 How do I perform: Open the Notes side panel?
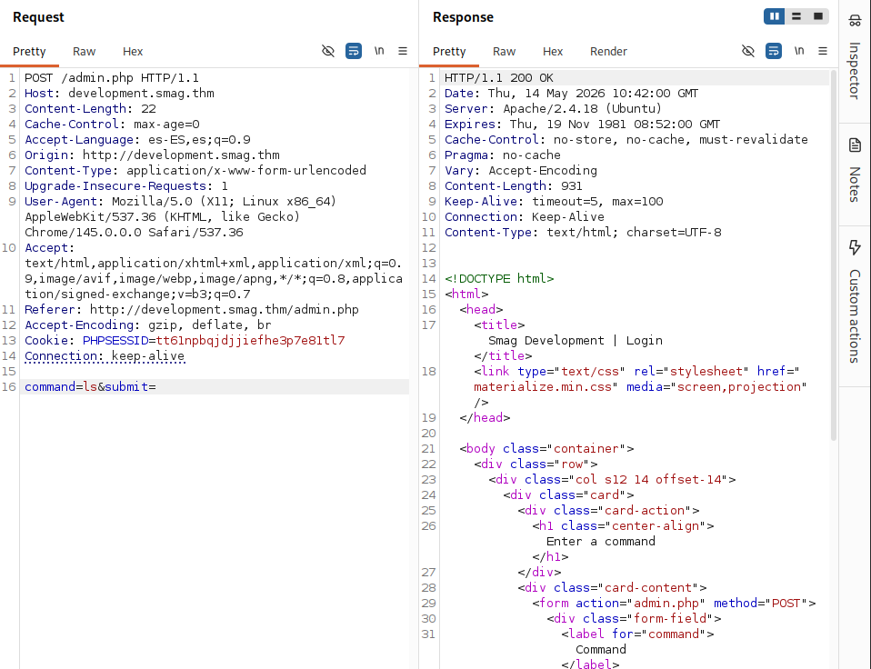(x=855, y=171)
